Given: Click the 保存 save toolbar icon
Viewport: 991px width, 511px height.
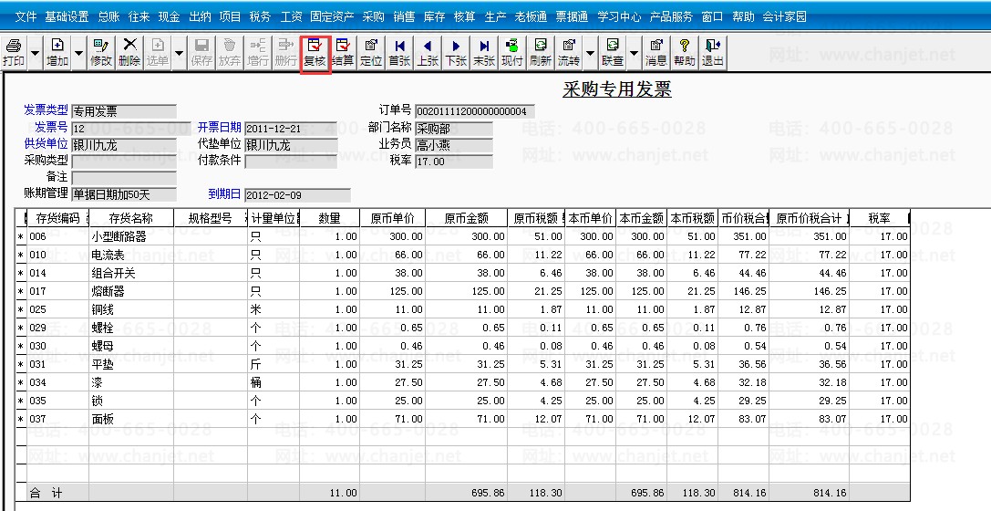Looking at the screenshot, I should click(201, 53).
